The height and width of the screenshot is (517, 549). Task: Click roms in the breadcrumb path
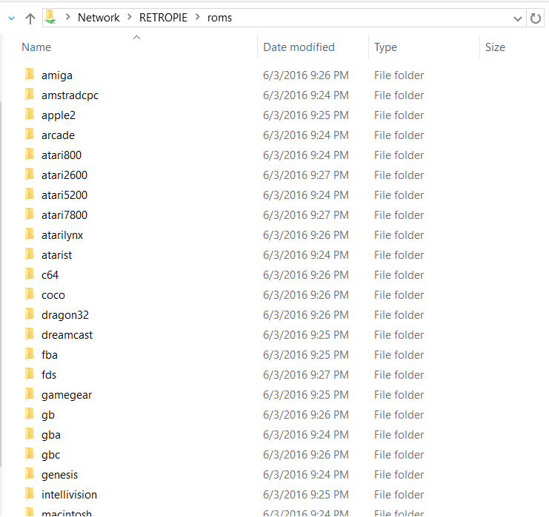[219, 18]
